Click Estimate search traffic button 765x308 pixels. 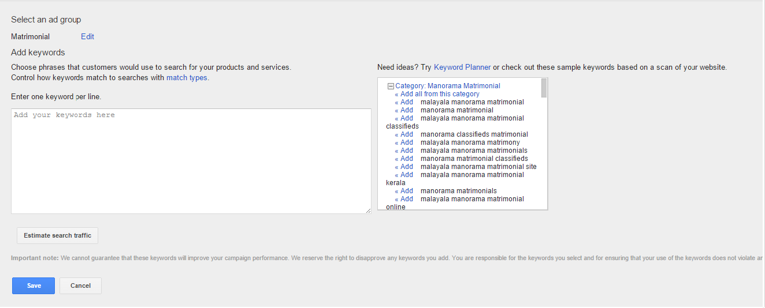click(x=58, y=235)
